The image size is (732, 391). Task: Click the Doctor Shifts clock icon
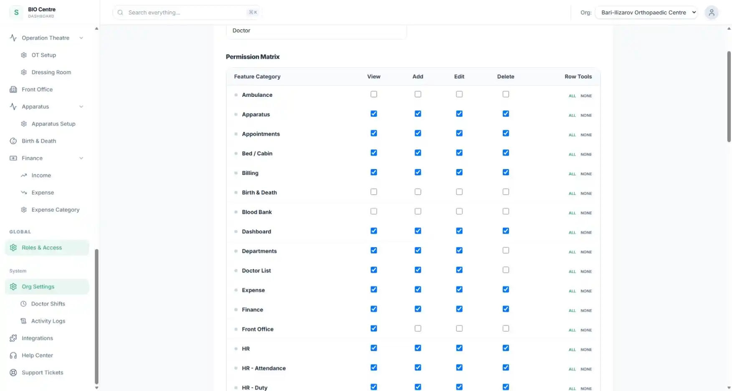[24, 304]
